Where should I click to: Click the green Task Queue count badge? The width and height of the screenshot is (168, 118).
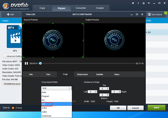pyautogui.click(x=166, y=13)
